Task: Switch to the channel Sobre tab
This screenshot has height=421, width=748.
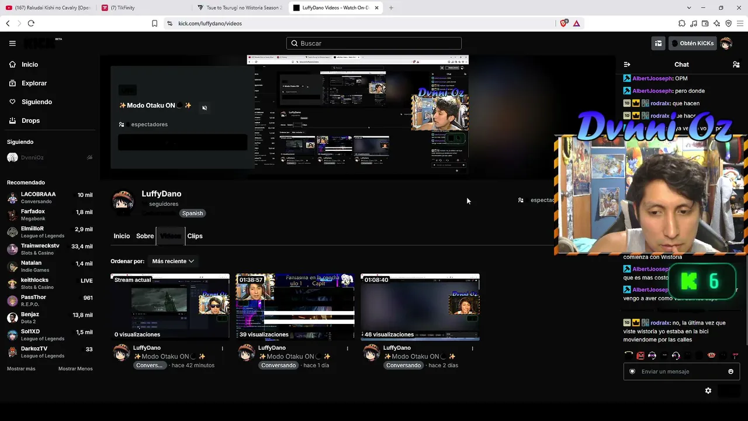Action: tap(145, 236)
